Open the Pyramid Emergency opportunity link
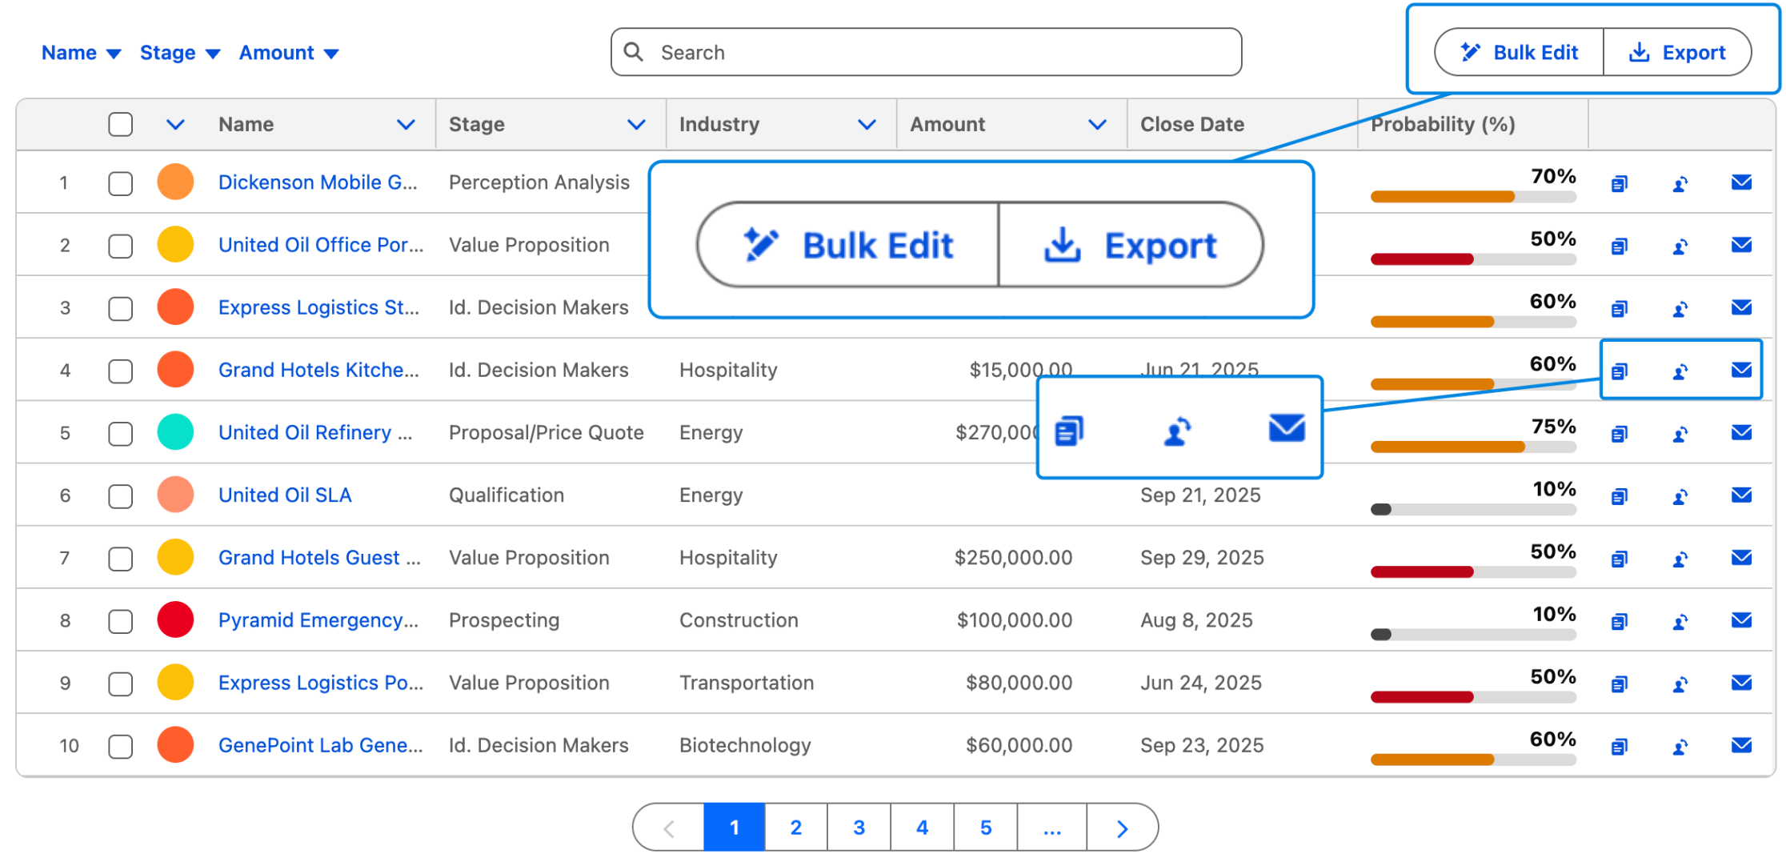This screenshot has height=862, width=1786. click(318, 620)
